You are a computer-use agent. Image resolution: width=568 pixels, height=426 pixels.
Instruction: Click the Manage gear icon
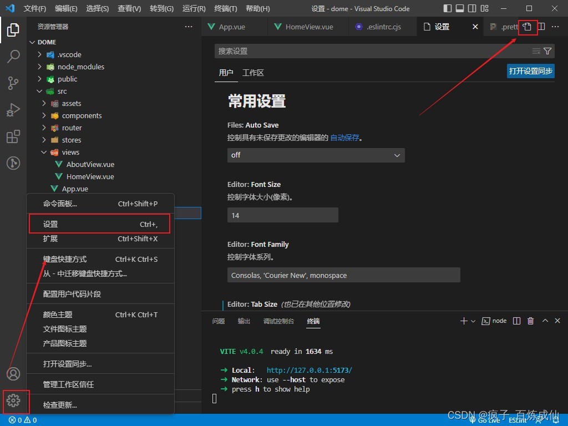point(13,400)
